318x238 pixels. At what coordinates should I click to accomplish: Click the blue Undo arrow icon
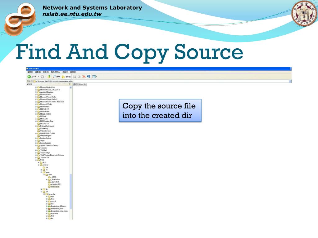[89, 77]
